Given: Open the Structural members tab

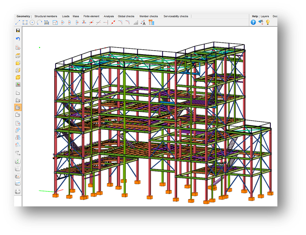Looking at the screenshot, I should click(46, 16).
